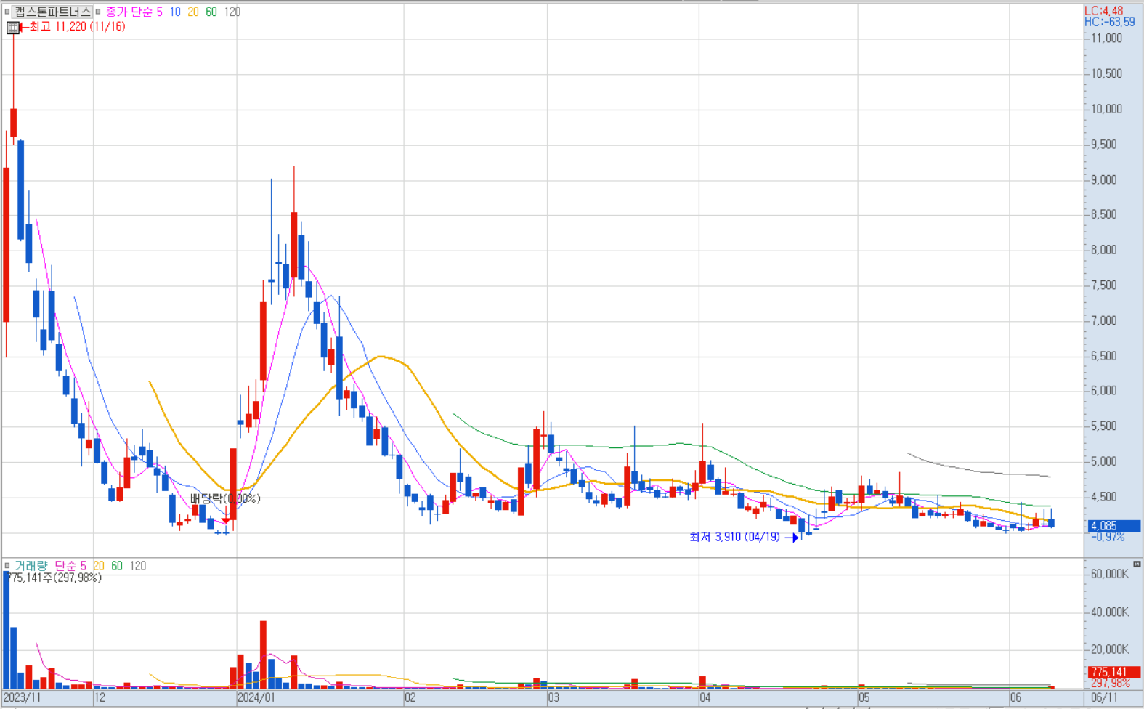The height and width of the screenshot is (709, 1144).
Task: Click the 6,000 price axis label
Action: coord(1105,391)
